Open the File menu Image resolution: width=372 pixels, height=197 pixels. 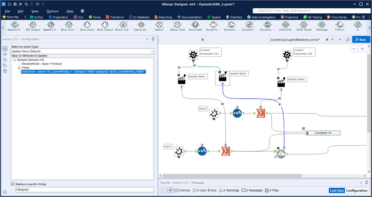pos(7,11)
